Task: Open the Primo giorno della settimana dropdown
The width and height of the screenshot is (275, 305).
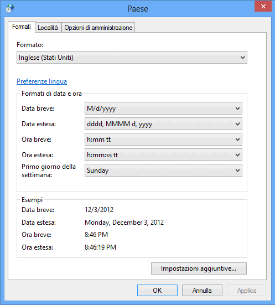Action: [163, 170]
